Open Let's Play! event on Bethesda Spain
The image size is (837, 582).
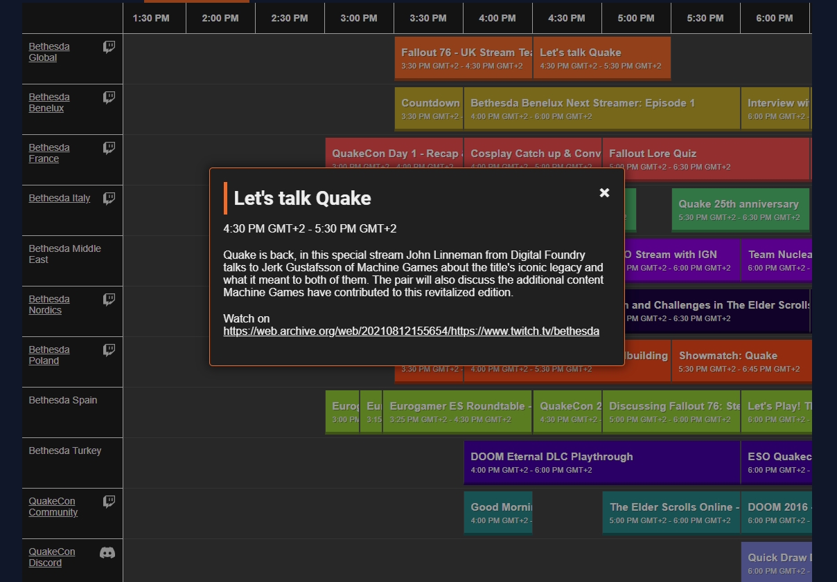tap(776, 412)
